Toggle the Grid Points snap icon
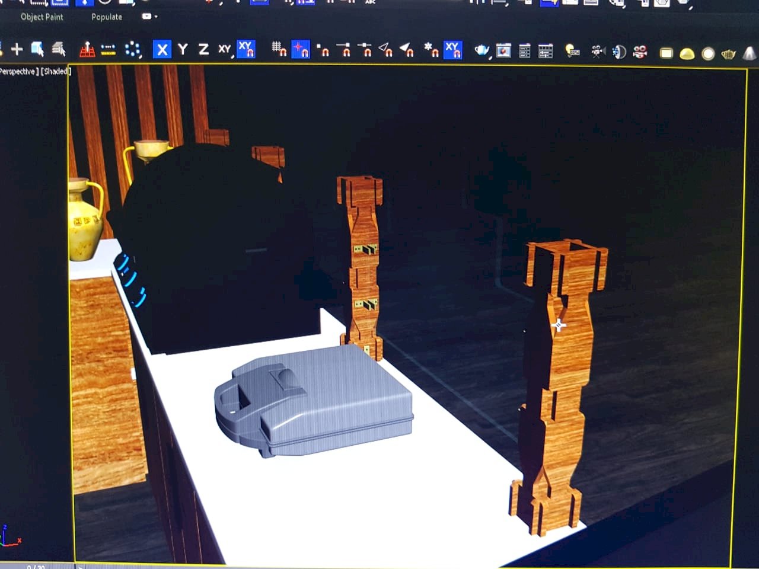Screen dimensions: 759x569 pyautogui.click(x=279, y=50)
